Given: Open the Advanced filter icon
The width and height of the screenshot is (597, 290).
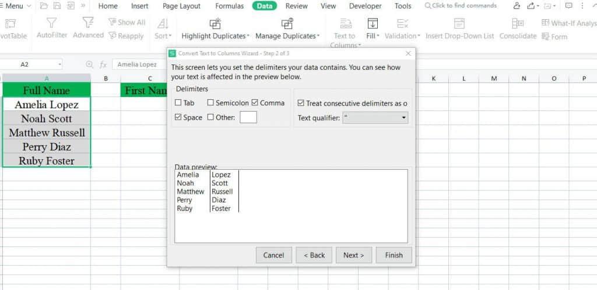Looking at the screenshot, I should 88,23.
